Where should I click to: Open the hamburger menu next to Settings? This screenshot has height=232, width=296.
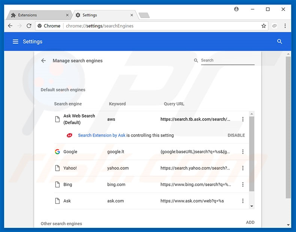[x=15, y=42]
